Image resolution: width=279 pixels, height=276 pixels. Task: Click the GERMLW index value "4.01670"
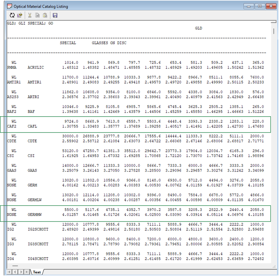256,200
